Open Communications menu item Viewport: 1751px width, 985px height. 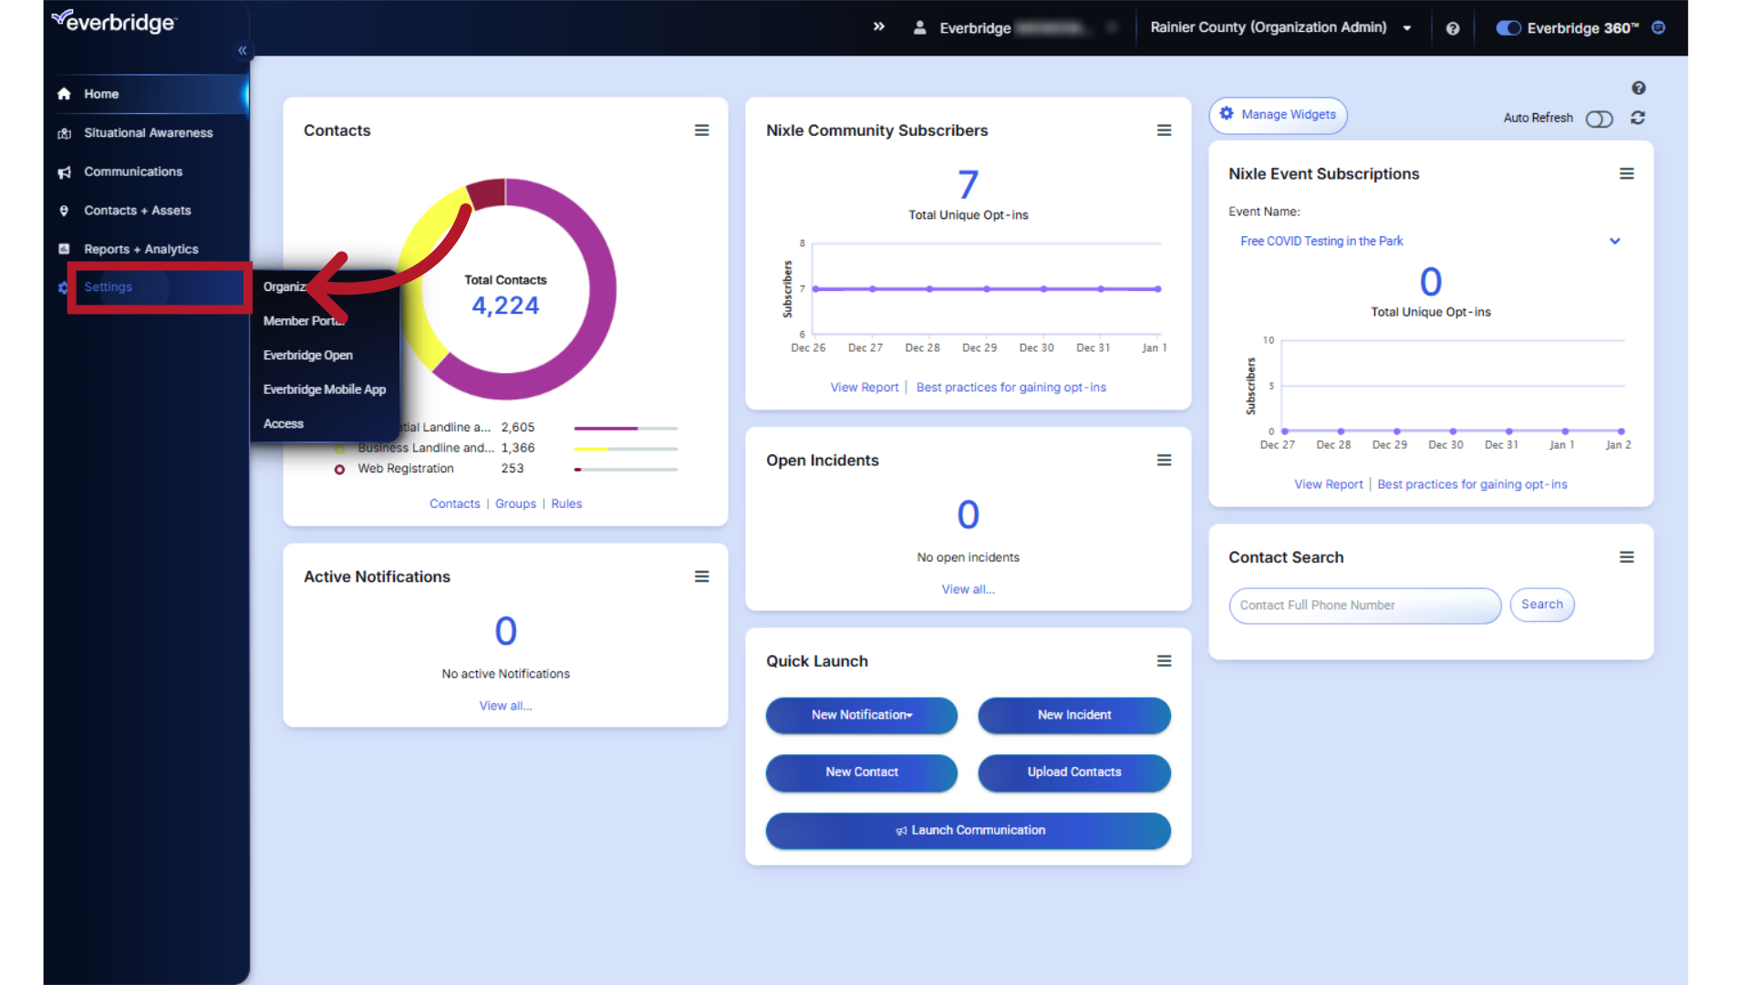(x=133, y=171)
